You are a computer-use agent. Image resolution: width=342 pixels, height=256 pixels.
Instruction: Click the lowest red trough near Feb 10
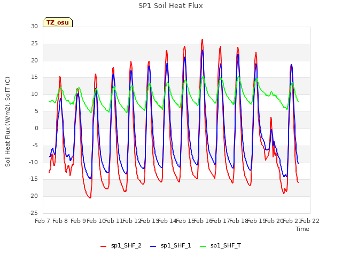(90, 197)
